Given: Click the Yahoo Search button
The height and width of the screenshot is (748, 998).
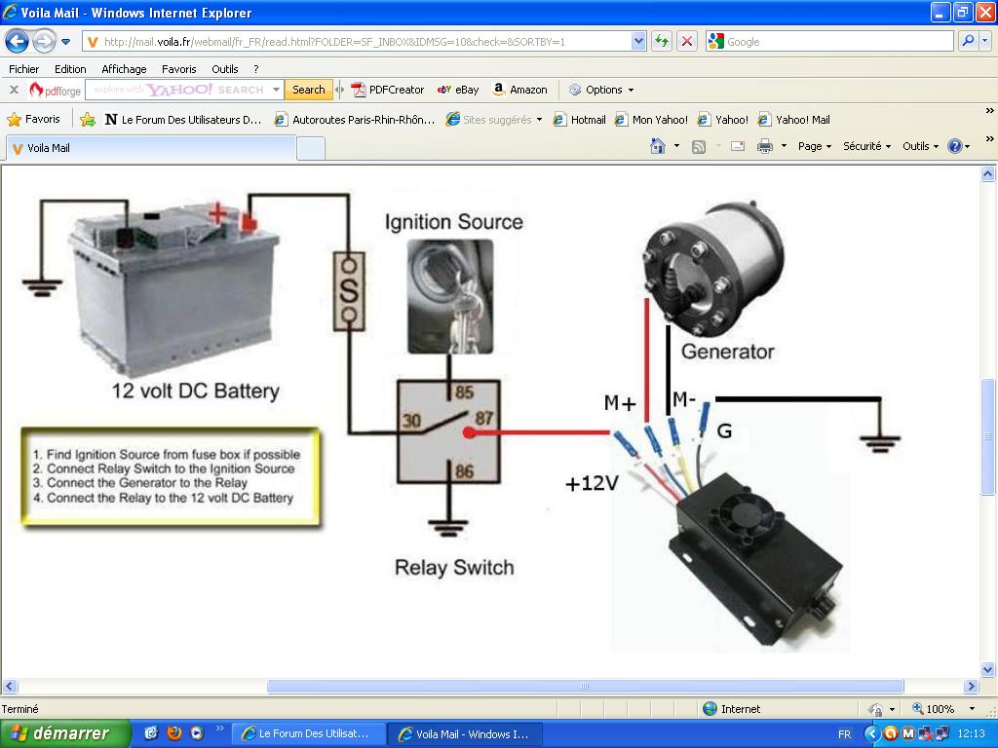Looking at the screenshot, I should pos(308,90).
